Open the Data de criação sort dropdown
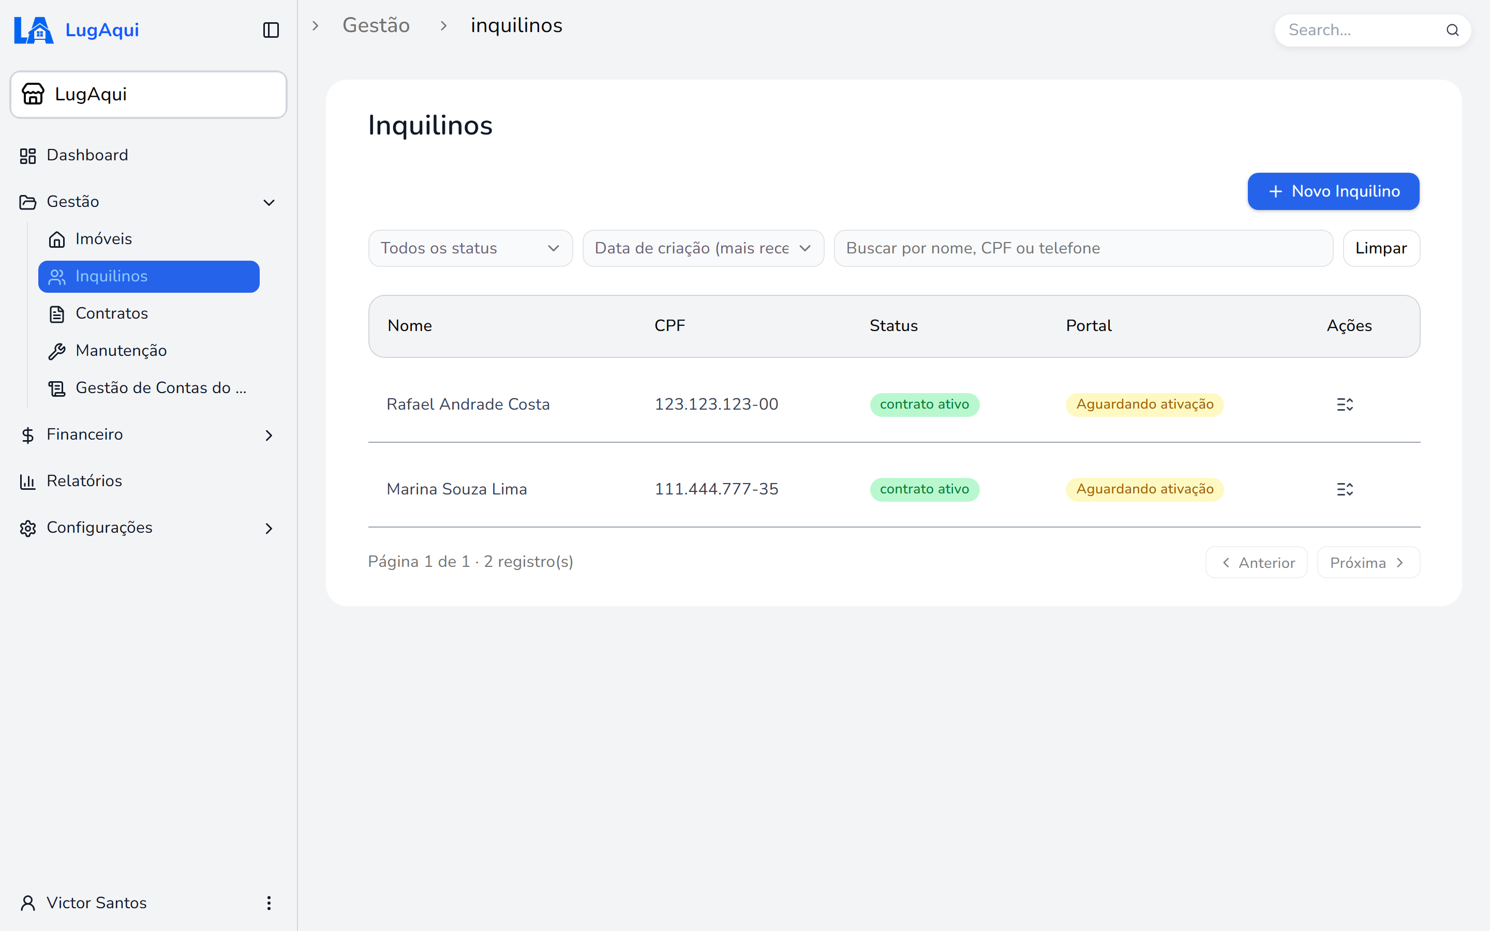Viewport: 1490px width, 931px height. tap(703, 248)
